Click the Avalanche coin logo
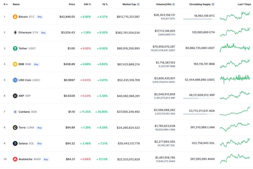The width and height of the screenshot is (253, 169). point(15,159)
